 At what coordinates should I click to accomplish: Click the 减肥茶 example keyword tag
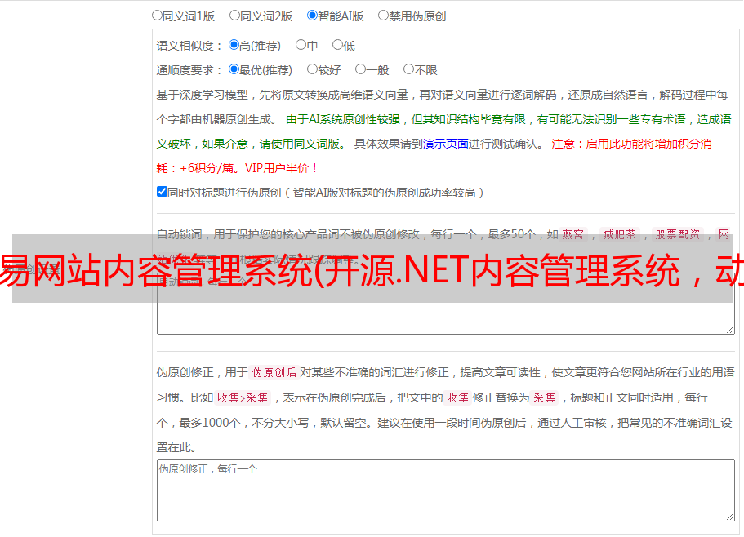[x=619, y=234]
